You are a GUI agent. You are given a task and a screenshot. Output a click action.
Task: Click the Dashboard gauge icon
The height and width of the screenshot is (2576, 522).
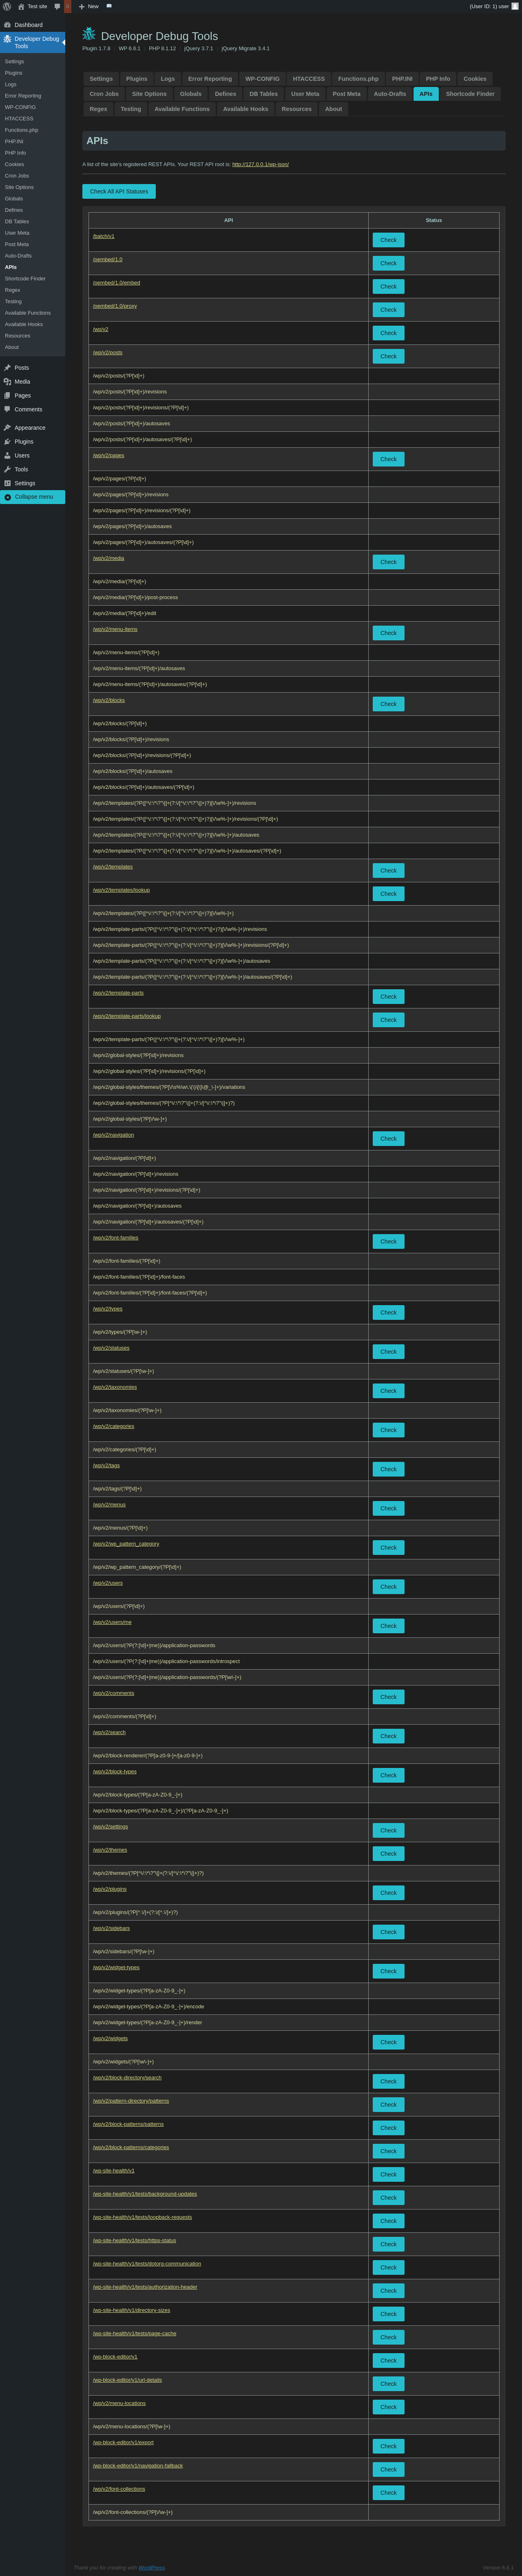click(7, 25)
